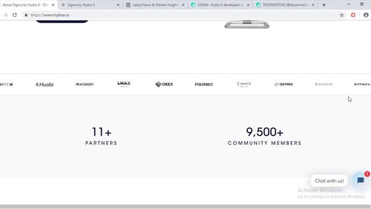Click the COMMUNITY MEMBERS label

click(264, 143)
